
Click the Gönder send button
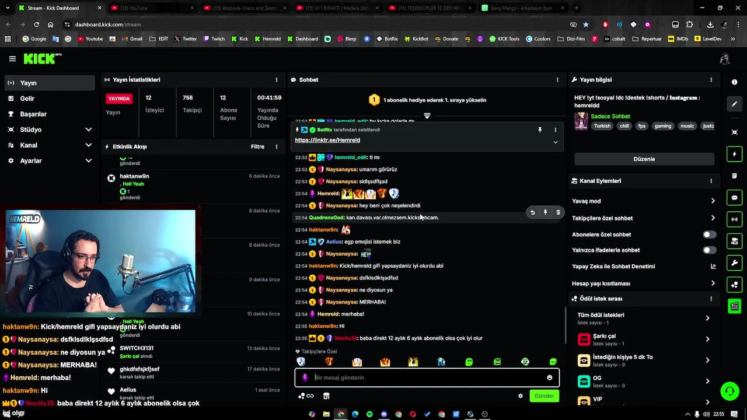pos(544,396)
